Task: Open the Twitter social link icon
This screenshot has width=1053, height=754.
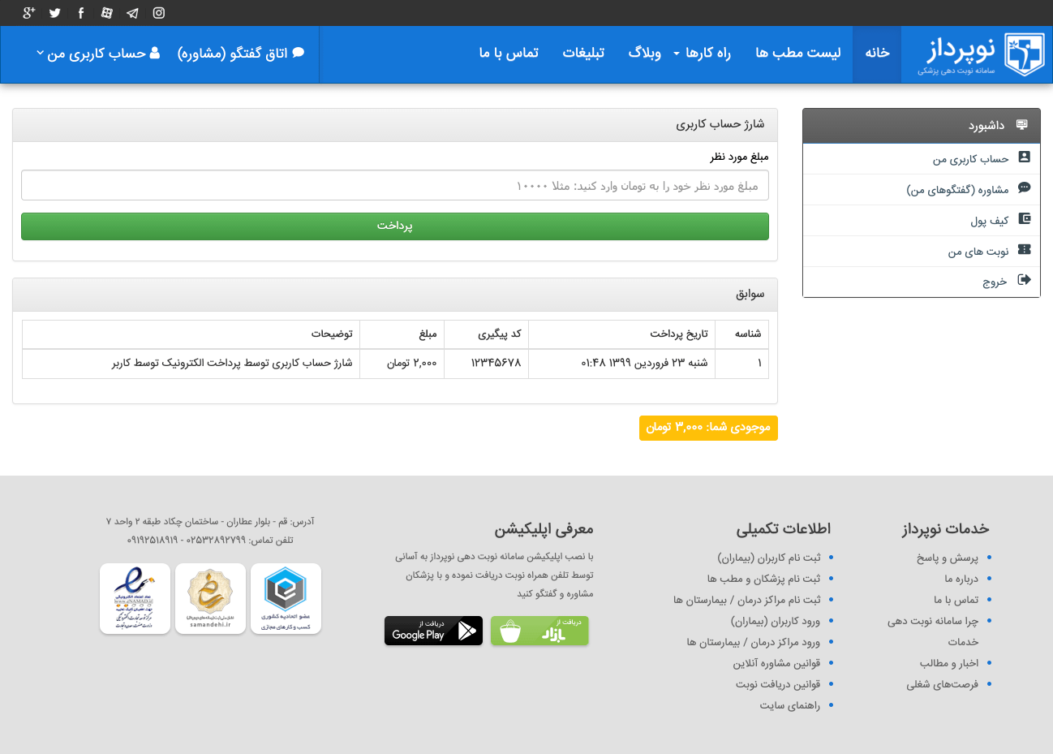Action: pyautogui.click(x=55, y=13)
